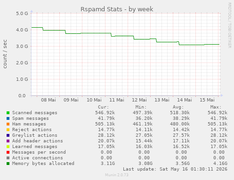Select the 'Active connections' legend label
Viewport: 234px width, 180px height.
click(38, 158)
